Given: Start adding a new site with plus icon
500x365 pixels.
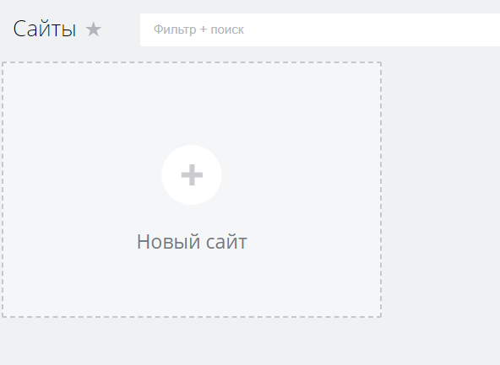Looking at the screenshot, I should 192,174.
